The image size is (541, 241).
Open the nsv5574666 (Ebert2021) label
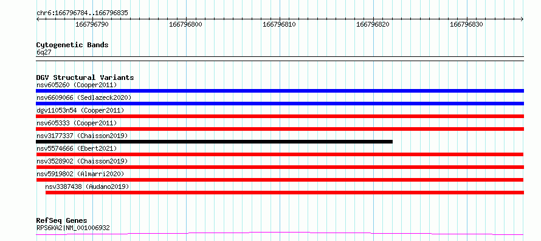77,148
